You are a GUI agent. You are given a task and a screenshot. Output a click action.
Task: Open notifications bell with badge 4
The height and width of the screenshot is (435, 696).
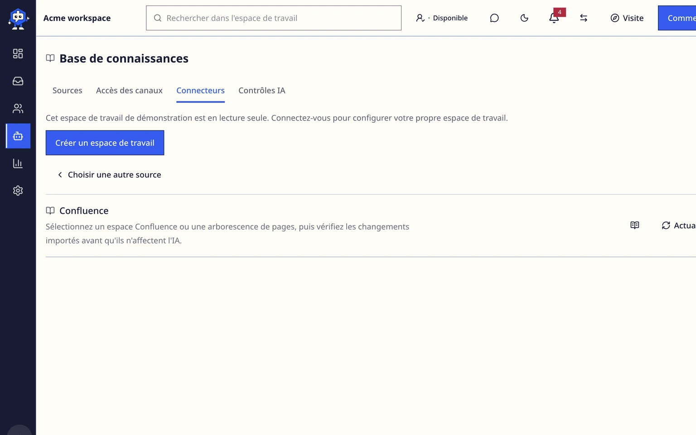click(x=554, y=18)
